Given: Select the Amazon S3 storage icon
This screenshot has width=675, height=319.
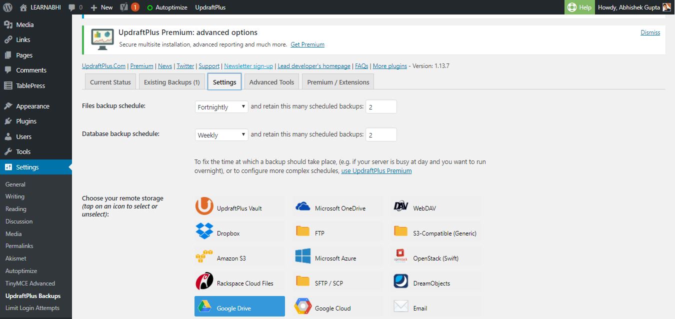Looking at the screenshot, I should point(204,257).
